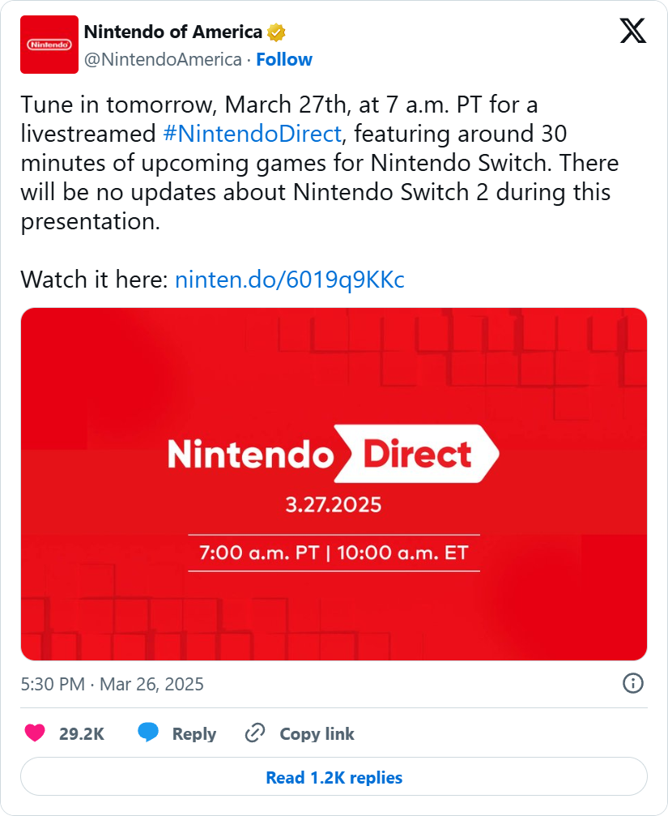The height and width of the screenshot is (816, 668).
Task: Click the 7:00 a.m. PT time banner
Action: coord(334,553)
